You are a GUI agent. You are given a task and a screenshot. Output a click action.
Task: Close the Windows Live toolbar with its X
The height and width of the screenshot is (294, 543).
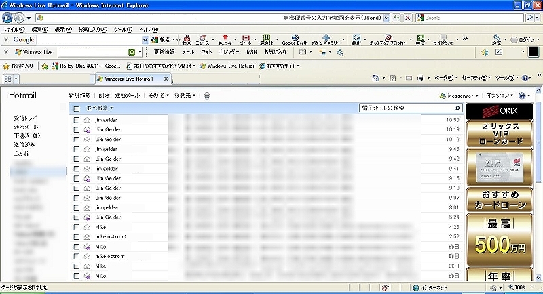6,52
